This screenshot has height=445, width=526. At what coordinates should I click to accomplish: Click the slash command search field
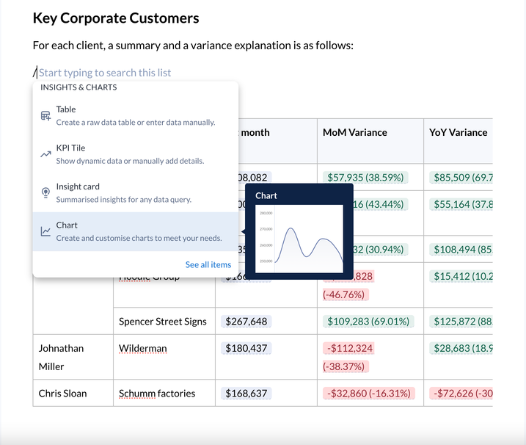[105, 73]
